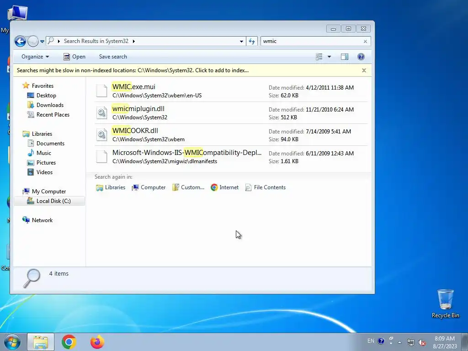Click the search magnifier icon in the address bar

(x=51, y=41)
